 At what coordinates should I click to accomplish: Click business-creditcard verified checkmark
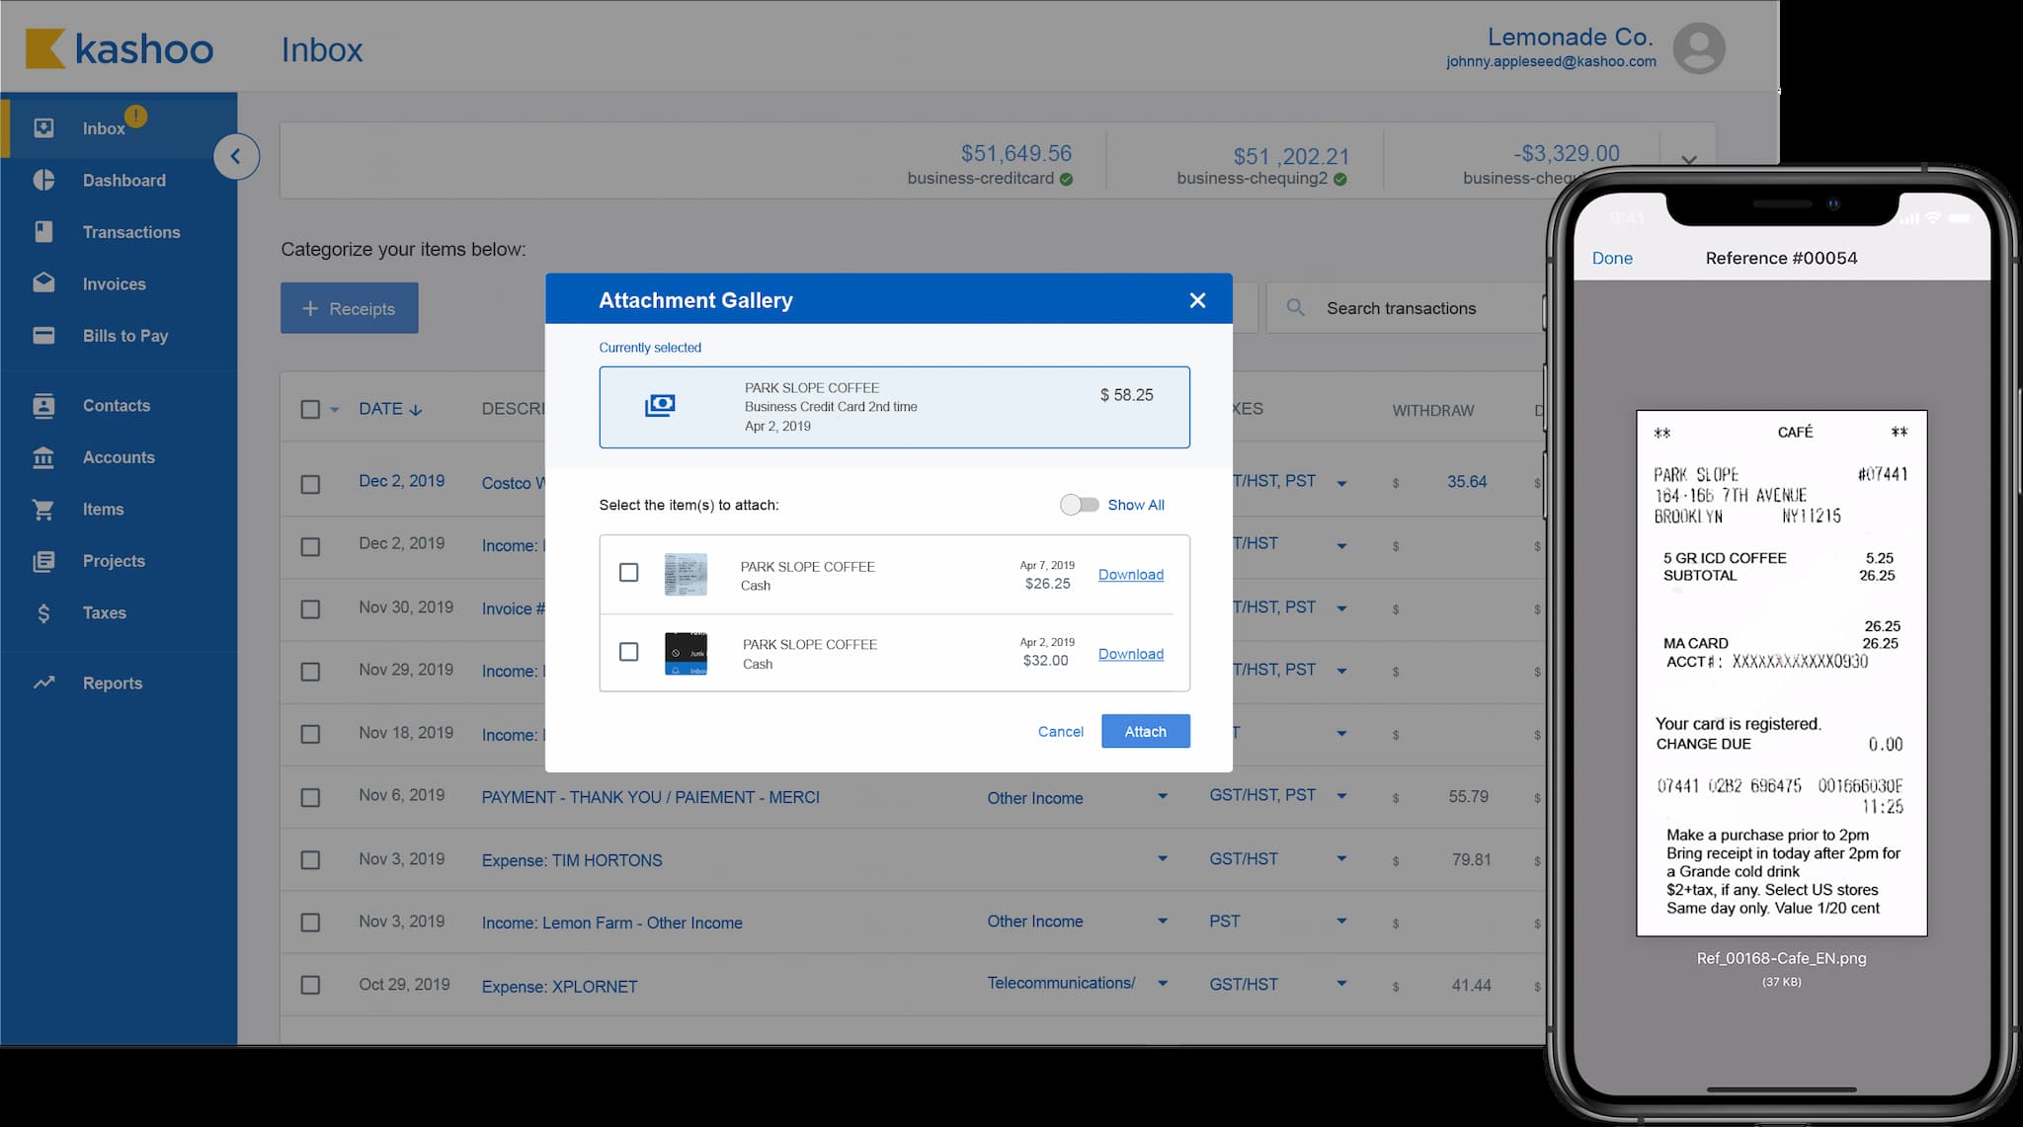pos(1066,179)
